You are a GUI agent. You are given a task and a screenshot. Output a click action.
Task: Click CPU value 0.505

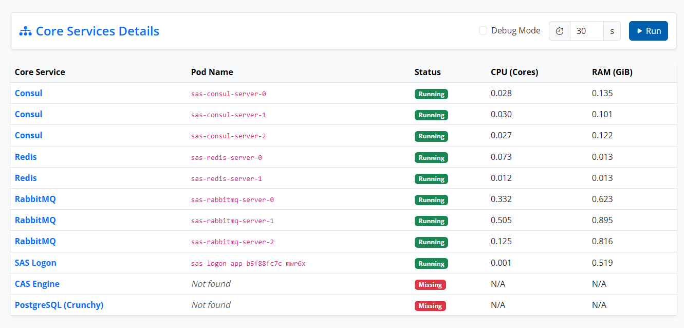click(501, 220)
